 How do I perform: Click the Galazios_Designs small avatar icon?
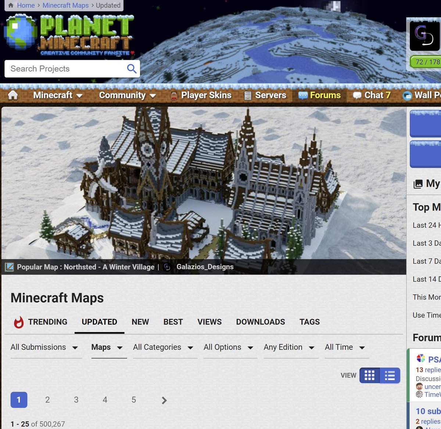[167, 267]
